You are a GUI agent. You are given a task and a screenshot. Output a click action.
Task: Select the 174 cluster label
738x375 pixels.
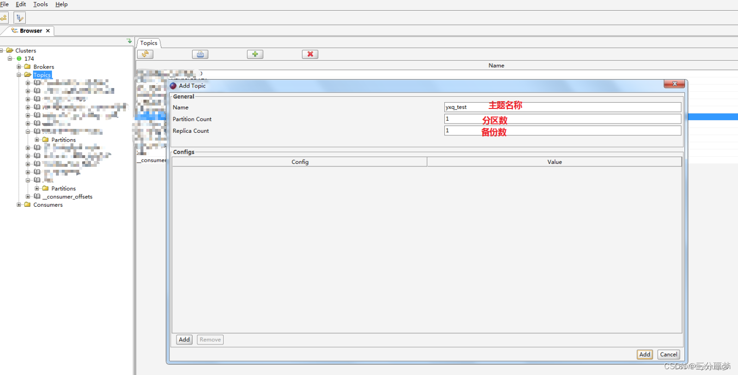29,59
